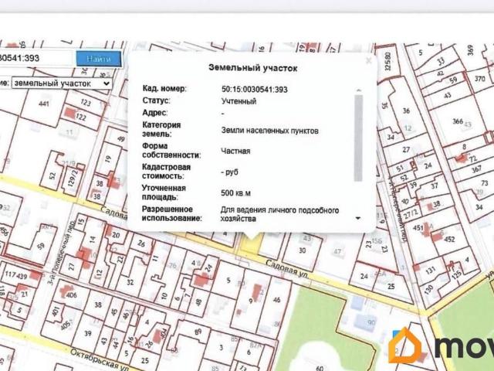
Task: Click the scroll-up arrow in popup
Action: point(358,90)
